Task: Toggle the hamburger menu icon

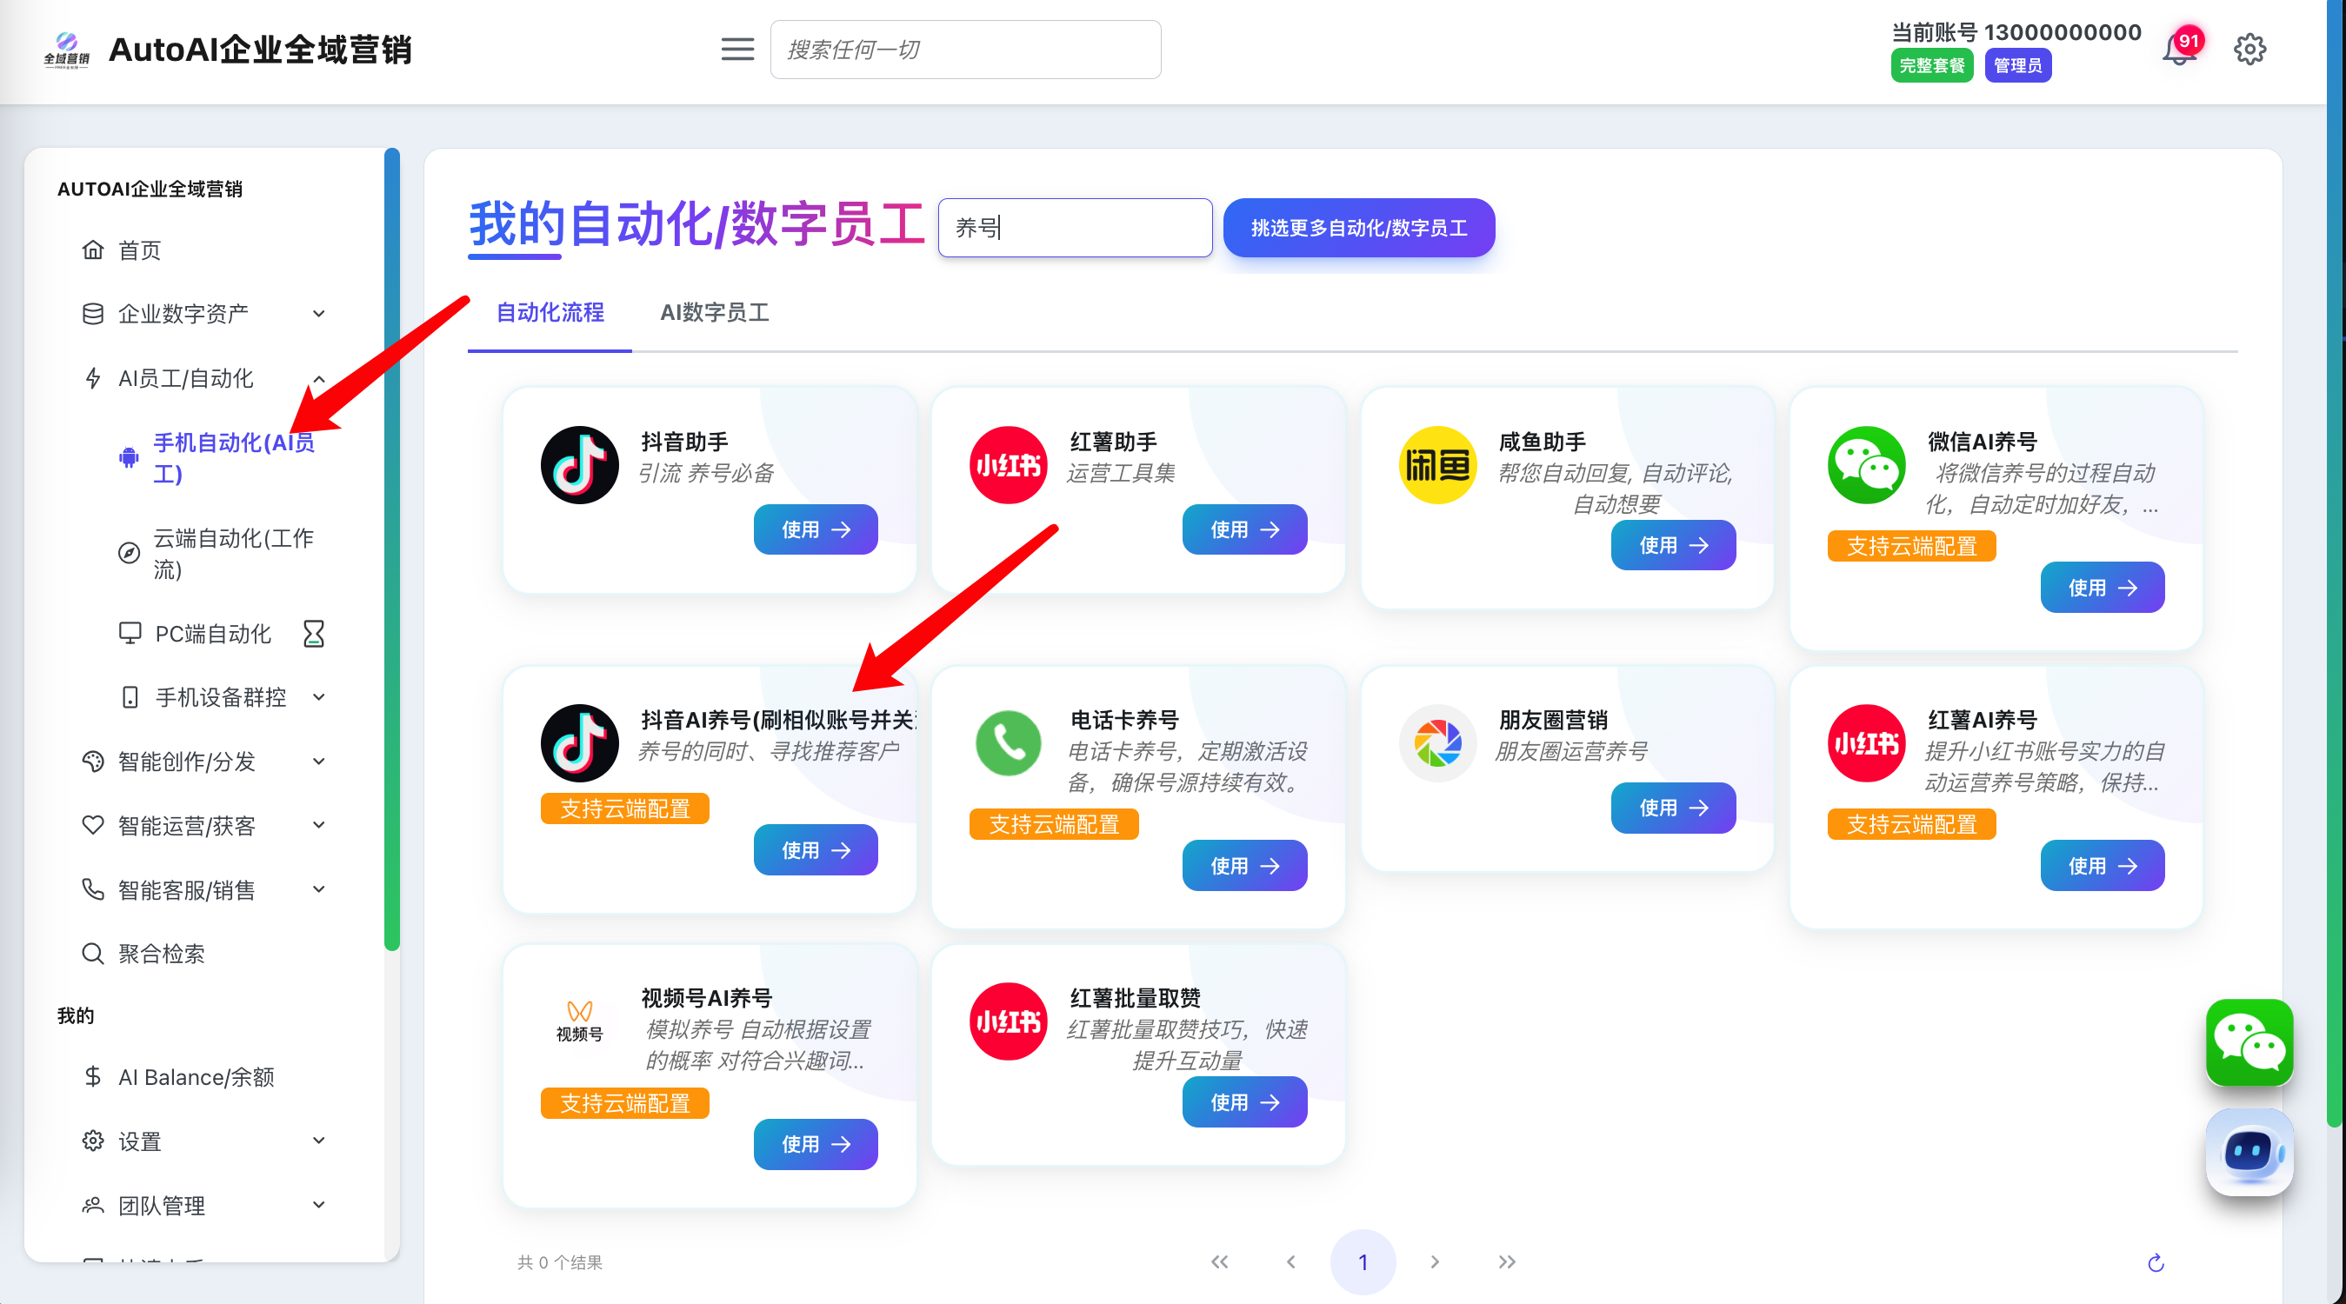Action: 736,50
